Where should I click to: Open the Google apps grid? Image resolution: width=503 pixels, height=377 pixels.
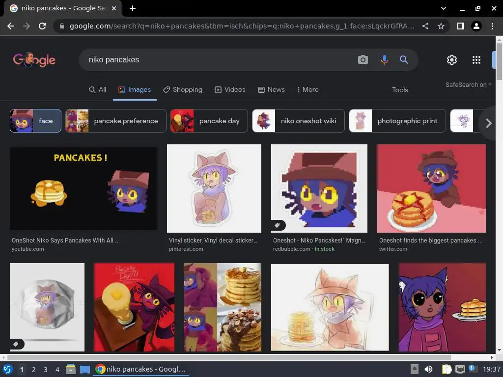(476, 59)
